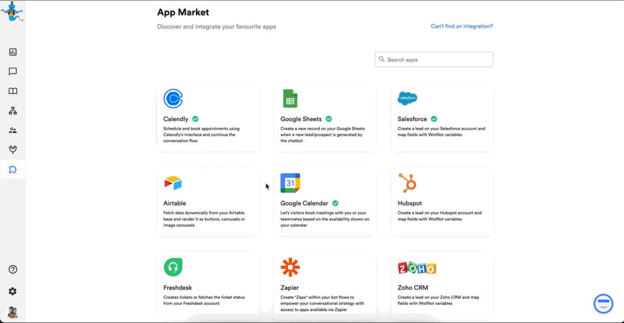Select the Zapier integration logo
The height and width of the screenshot is (323, 624).
290,267
